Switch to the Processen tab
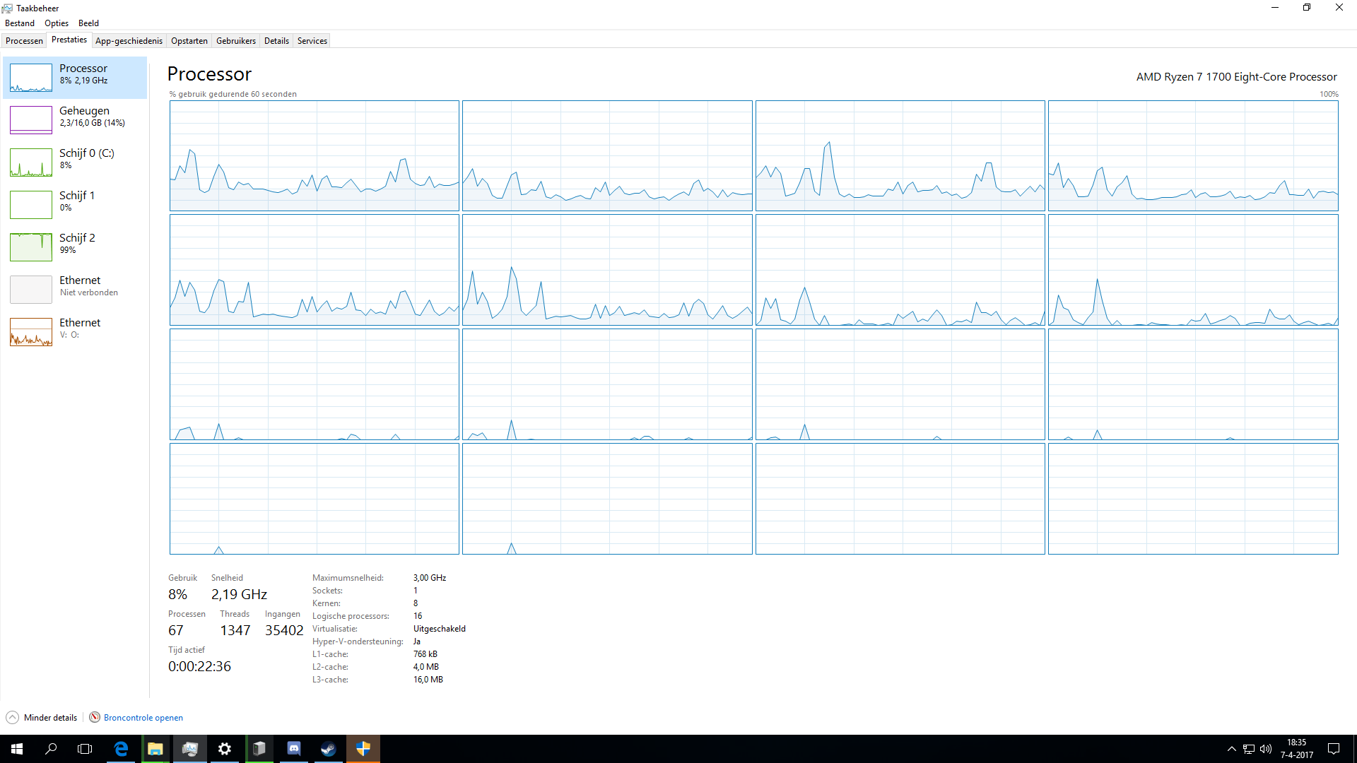 click(x=24, y=41)
